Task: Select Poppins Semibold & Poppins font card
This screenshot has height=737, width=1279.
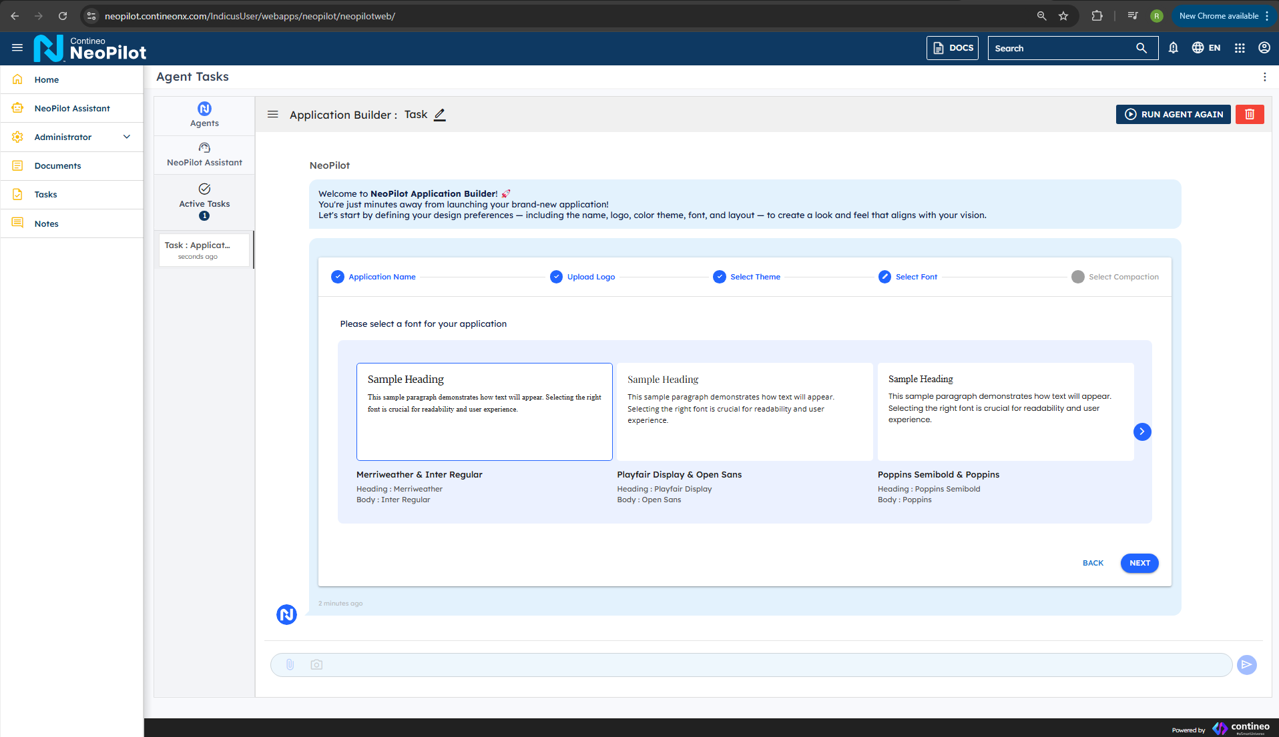Action: [x=1005, y=412]
